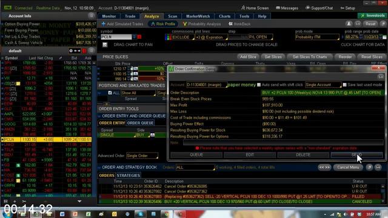Open Home Screen
This screenshot has height=218, width=388.
coord(255,8)
